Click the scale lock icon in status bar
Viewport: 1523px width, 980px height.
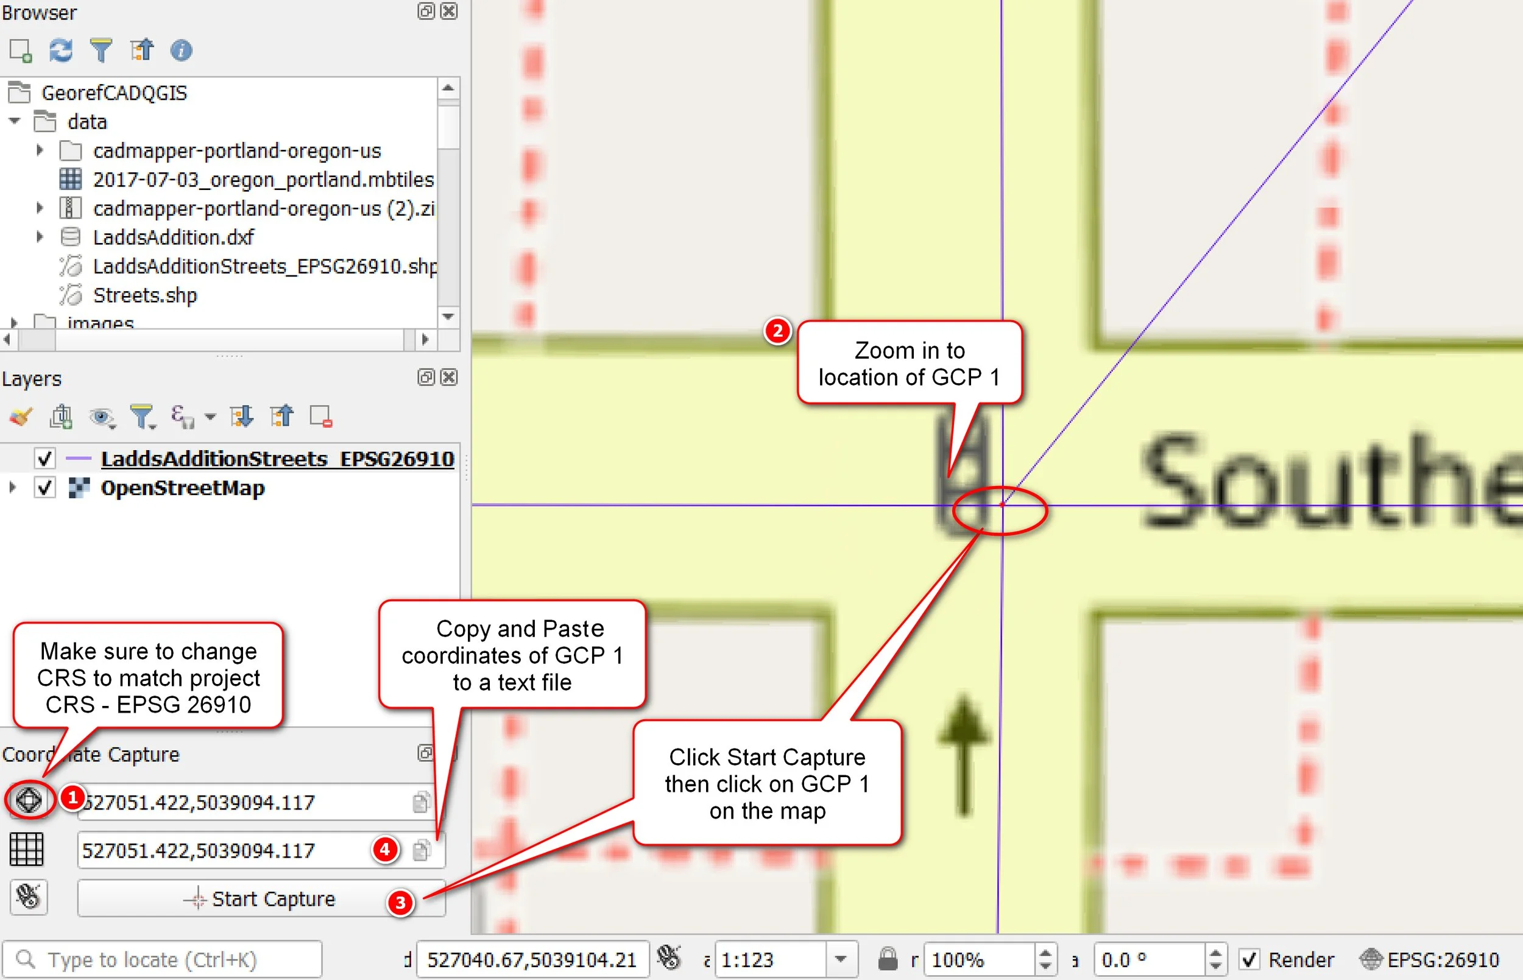coord(886,959)
